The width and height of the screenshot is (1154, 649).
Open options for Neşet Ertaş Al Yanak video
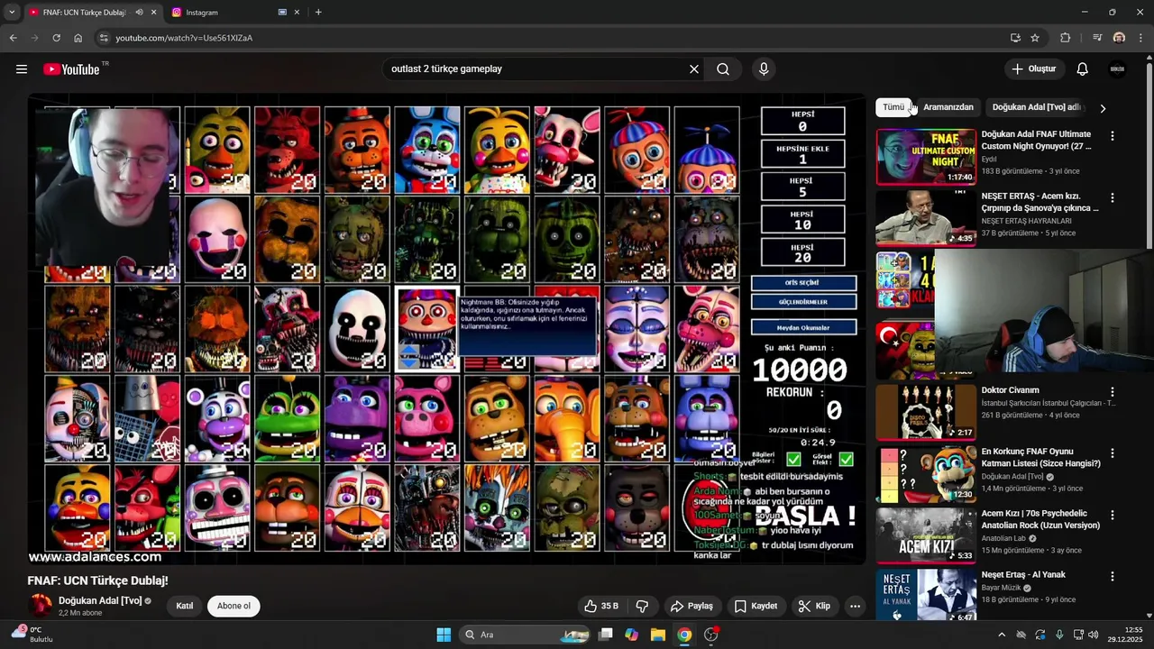[x=1113, y=576]
